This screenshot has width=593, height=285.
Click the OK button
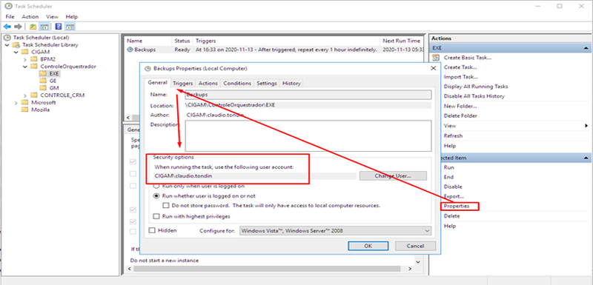pos(368,246)
